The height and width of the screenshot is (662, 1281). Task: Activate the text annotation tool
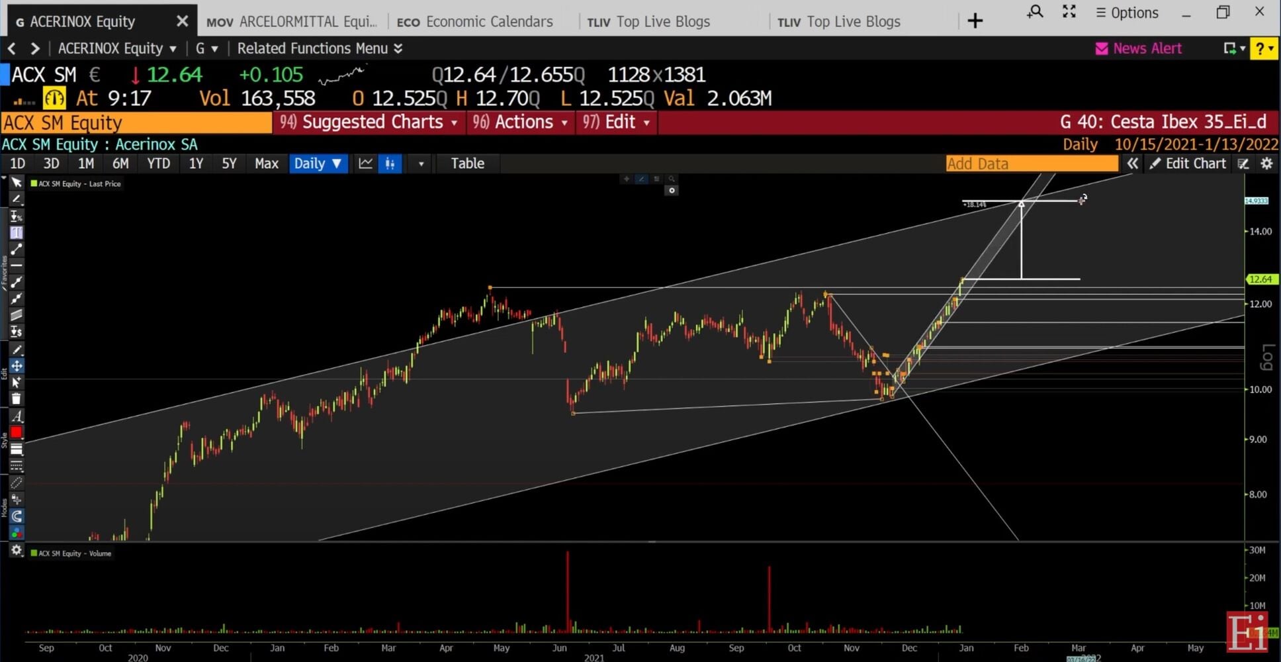(17, 232)
